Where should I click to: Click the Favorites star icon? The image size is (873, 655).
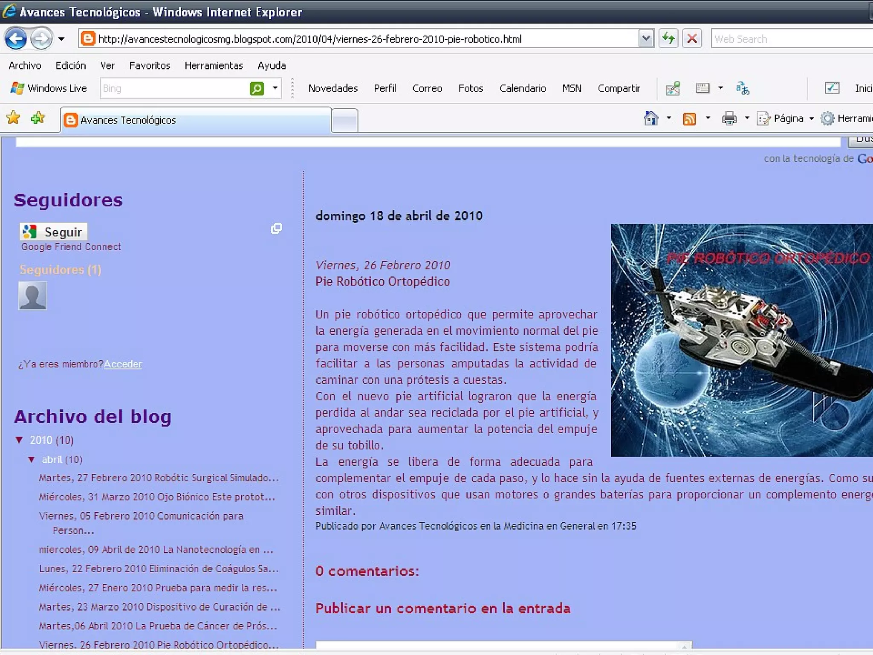point(13,117)
